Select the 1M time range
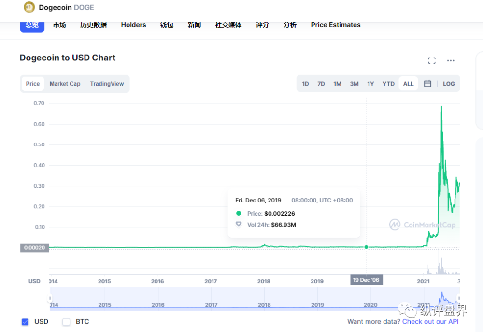Screen dimensions: 483x332 [337, 84]
